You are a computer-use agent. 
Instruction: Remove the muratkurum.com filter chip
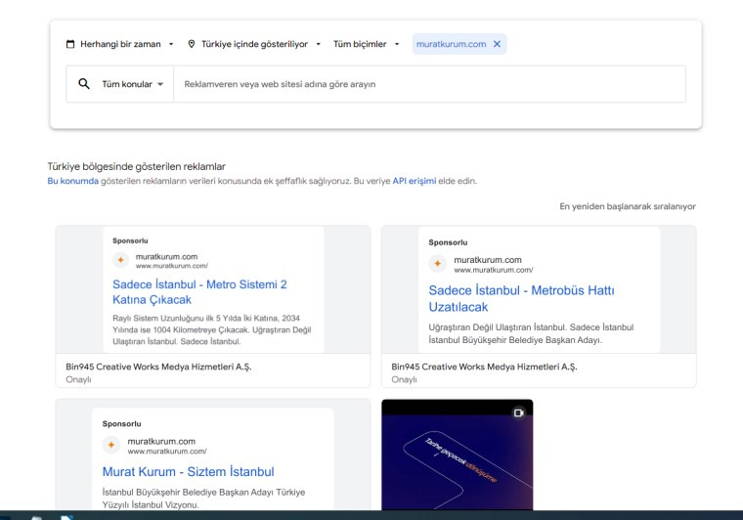point(497,44)
